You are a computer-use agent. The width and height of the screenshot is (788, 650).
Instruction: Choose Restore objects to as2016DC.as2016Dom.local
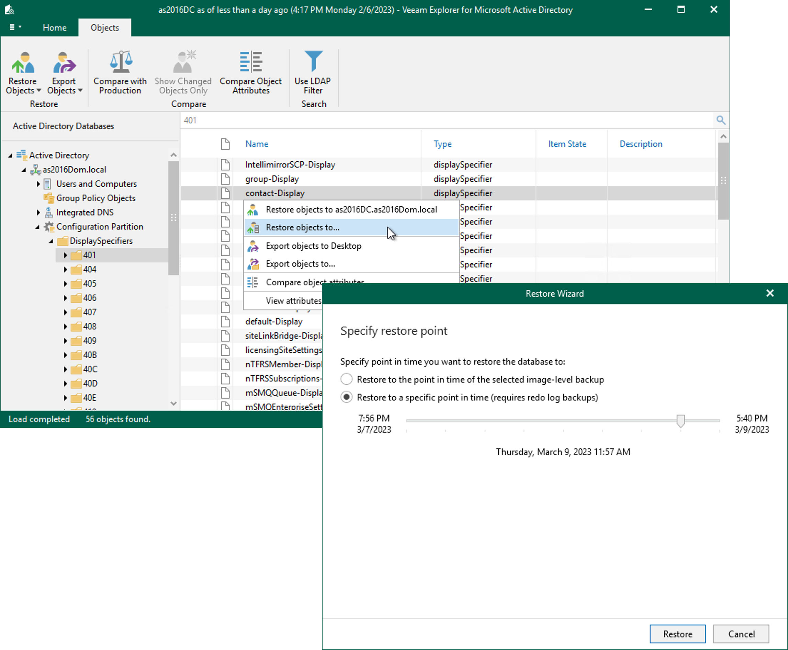coord(351,209)
